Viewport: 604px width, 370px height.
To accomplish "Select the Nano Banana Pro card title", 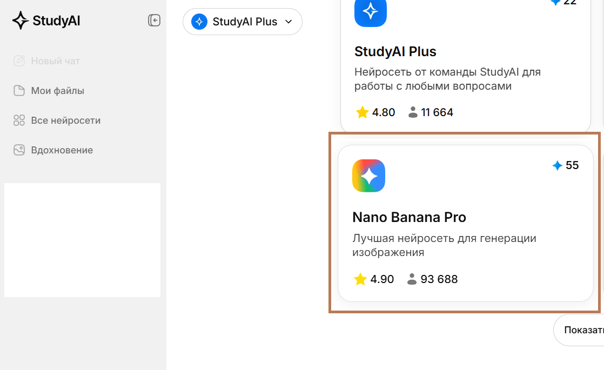I will point(409,217).
